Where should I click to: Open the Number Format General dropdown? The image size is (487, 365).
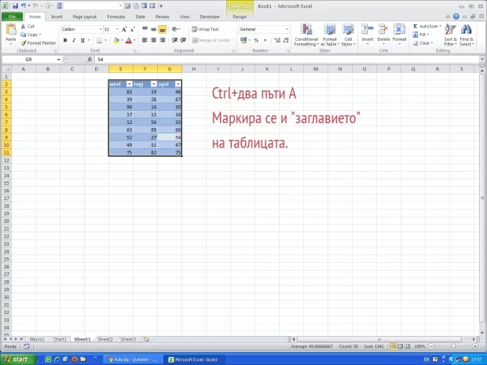tap(287, 29)
